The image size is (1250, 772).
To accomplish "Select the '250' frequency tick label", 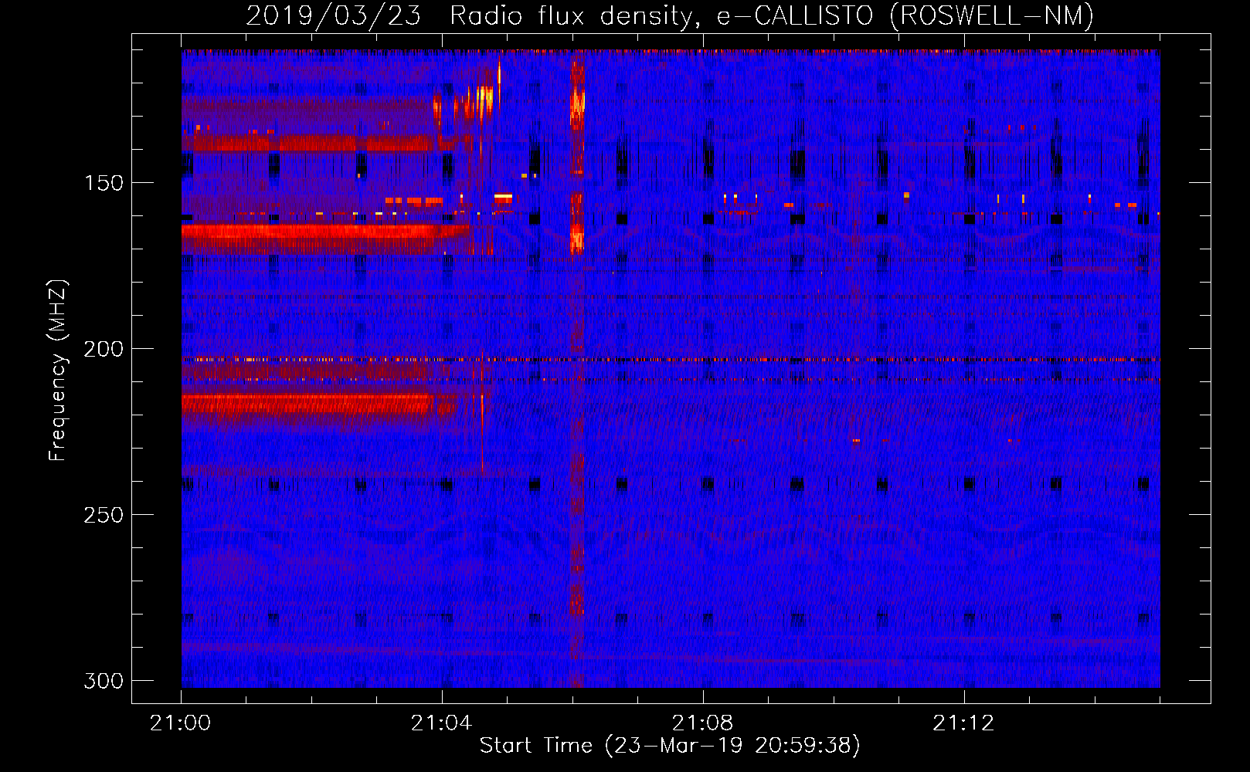I will pos(104,515).
